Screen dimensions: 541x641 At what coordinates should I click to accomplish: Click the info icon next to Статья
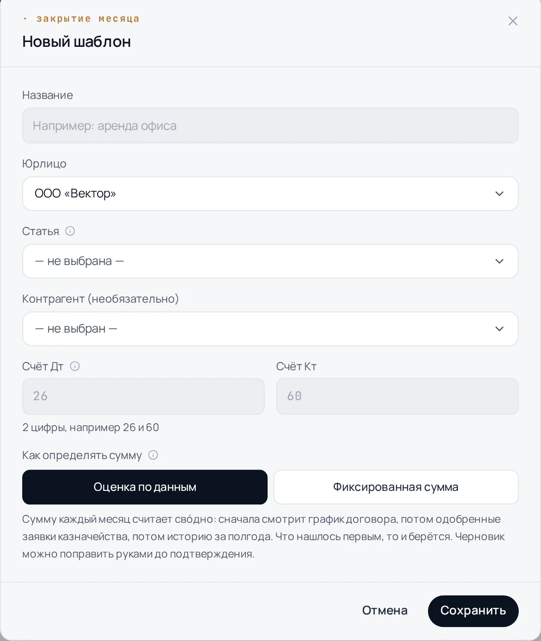pos(70,231)
